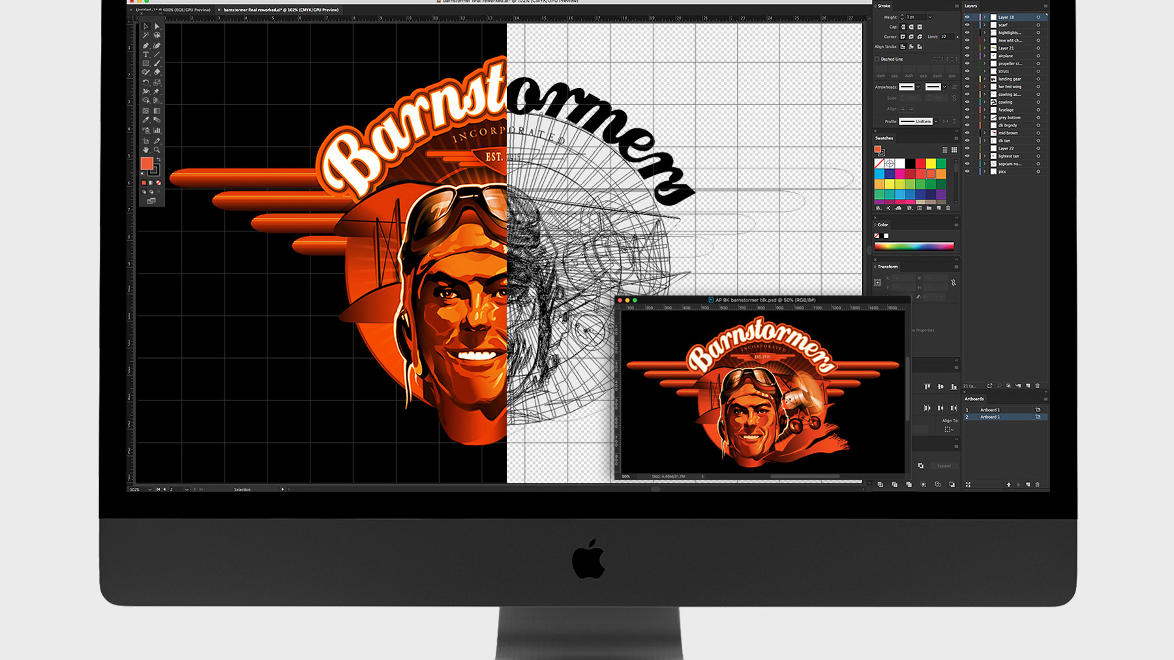Image resolution: width=1174 pixels, height=660 pixels.
Task: Select the Column Graph tool
Action: tap(157, 130)
